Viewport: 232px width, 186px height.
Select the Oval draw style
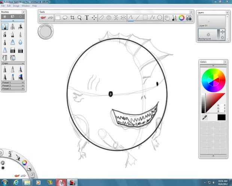[x=160, y=18]
